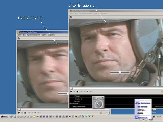This screenshot has width=163, height=122.
Task: Click the system clock in the tray
Action: coord(159,117)
